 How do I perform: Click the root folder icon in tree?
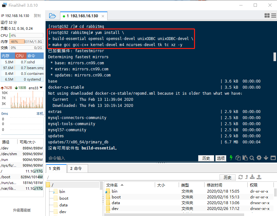coord(48,185)
